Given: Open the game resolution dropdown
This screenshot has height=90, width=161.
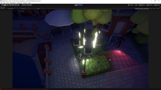Looking at the screenshot, I should tap(14, 9).
